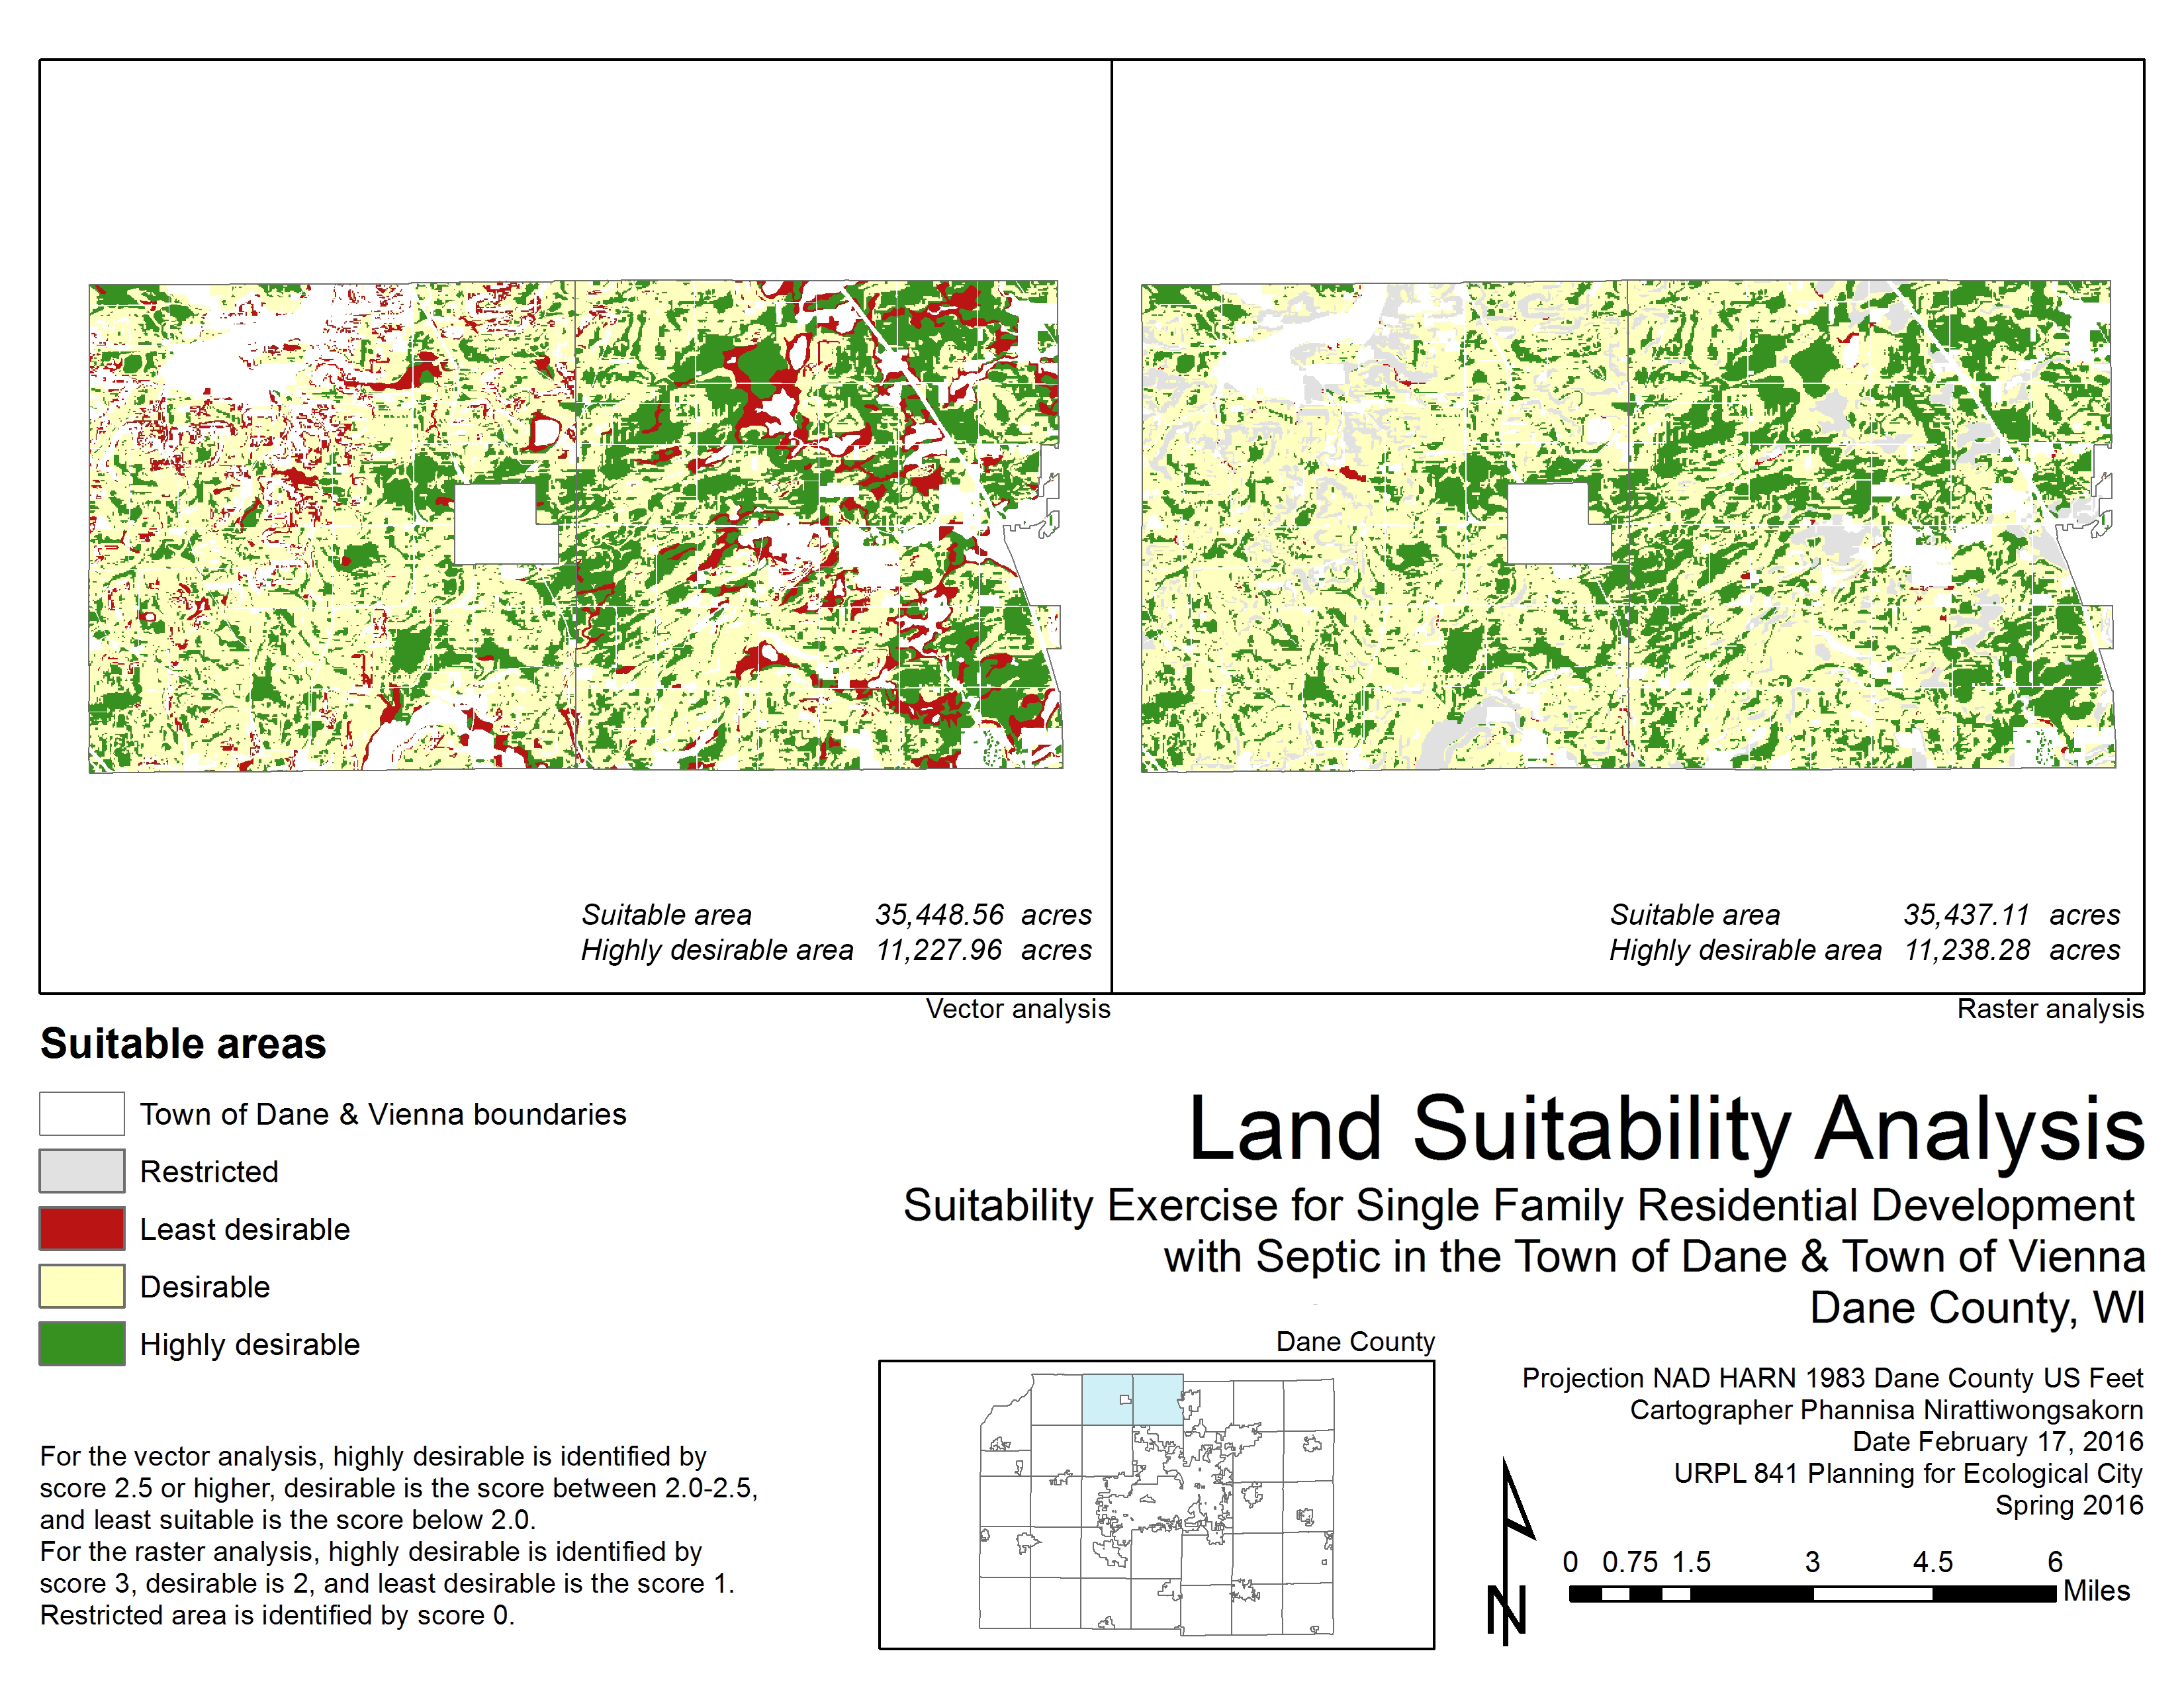
Task: Click the Highly desirable green swatch
Action: click(82, 1343)
